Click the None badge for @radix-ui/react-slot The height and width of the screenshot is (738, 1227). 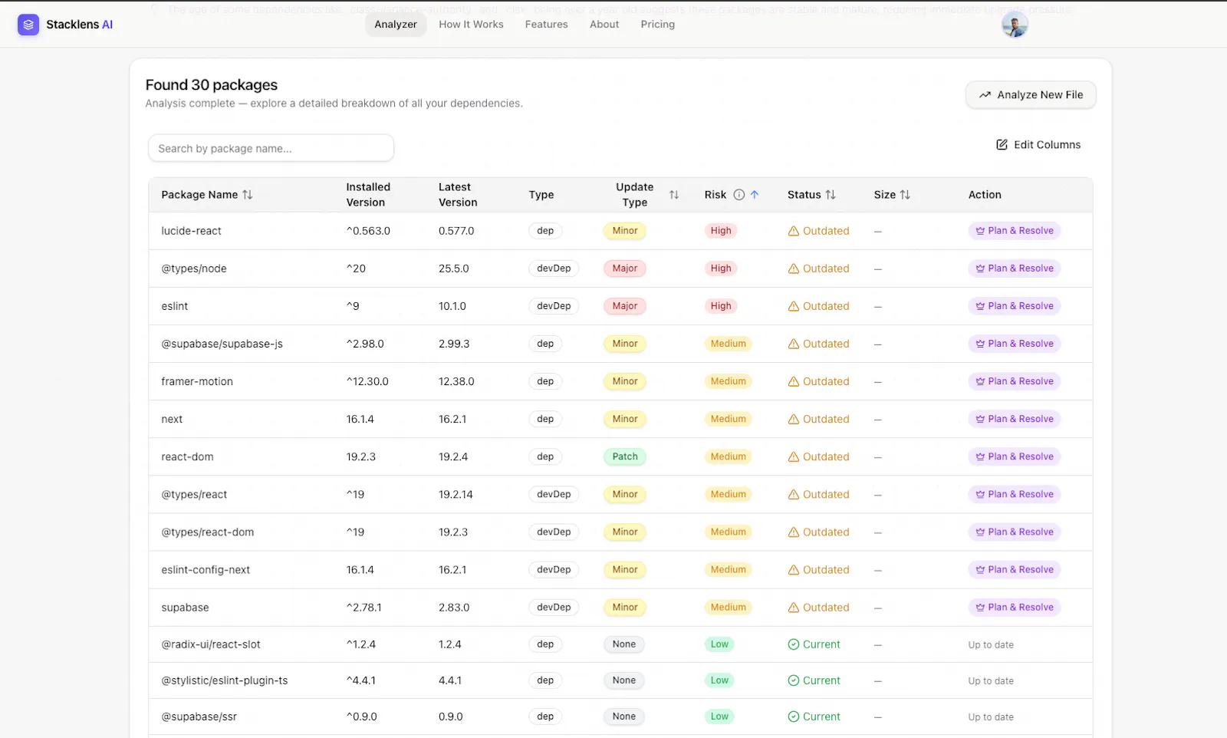[x=624, y=644]
